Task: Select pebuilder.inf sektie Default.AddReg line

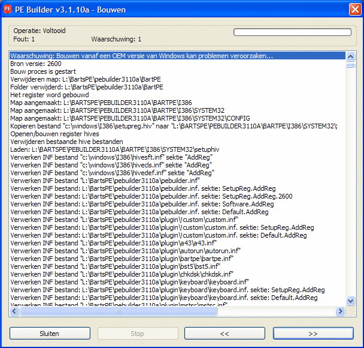Action: [x=178, y=212]
